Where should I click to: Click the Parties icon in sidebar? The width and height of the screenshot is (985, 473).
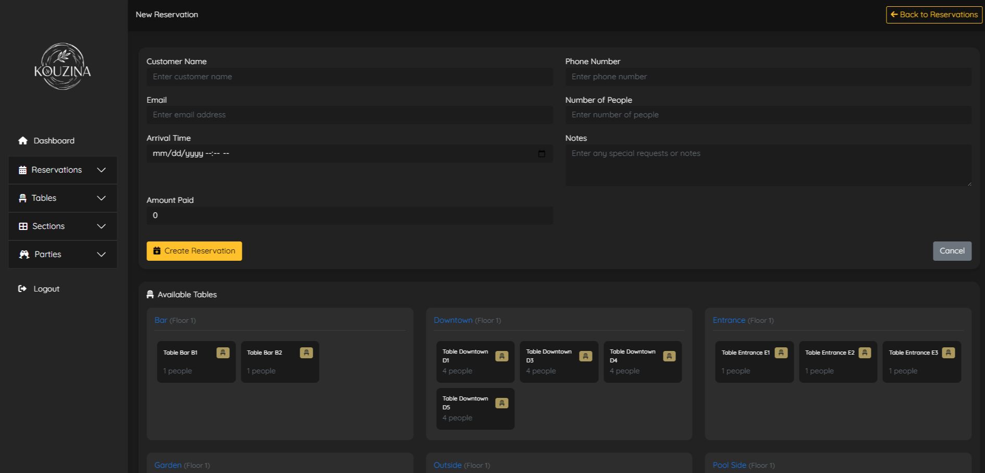24,254
